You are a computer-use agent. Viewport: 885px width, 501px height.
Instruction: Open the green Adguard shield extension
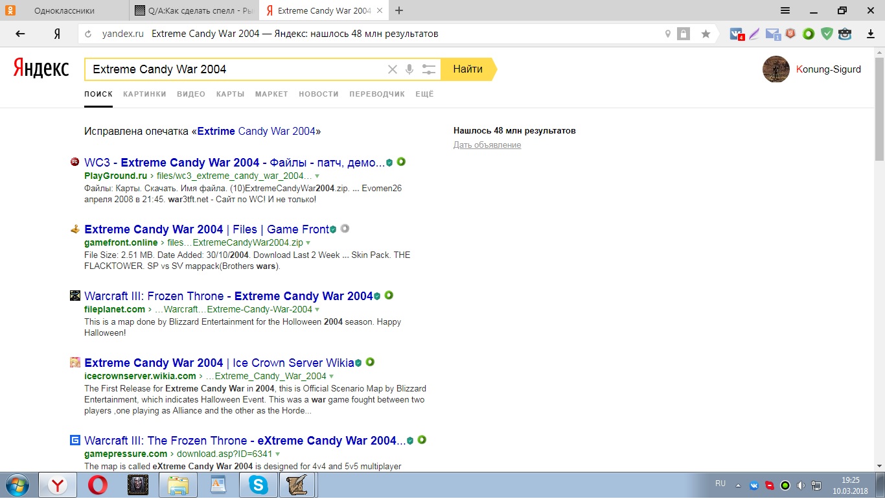pos(827,34)
